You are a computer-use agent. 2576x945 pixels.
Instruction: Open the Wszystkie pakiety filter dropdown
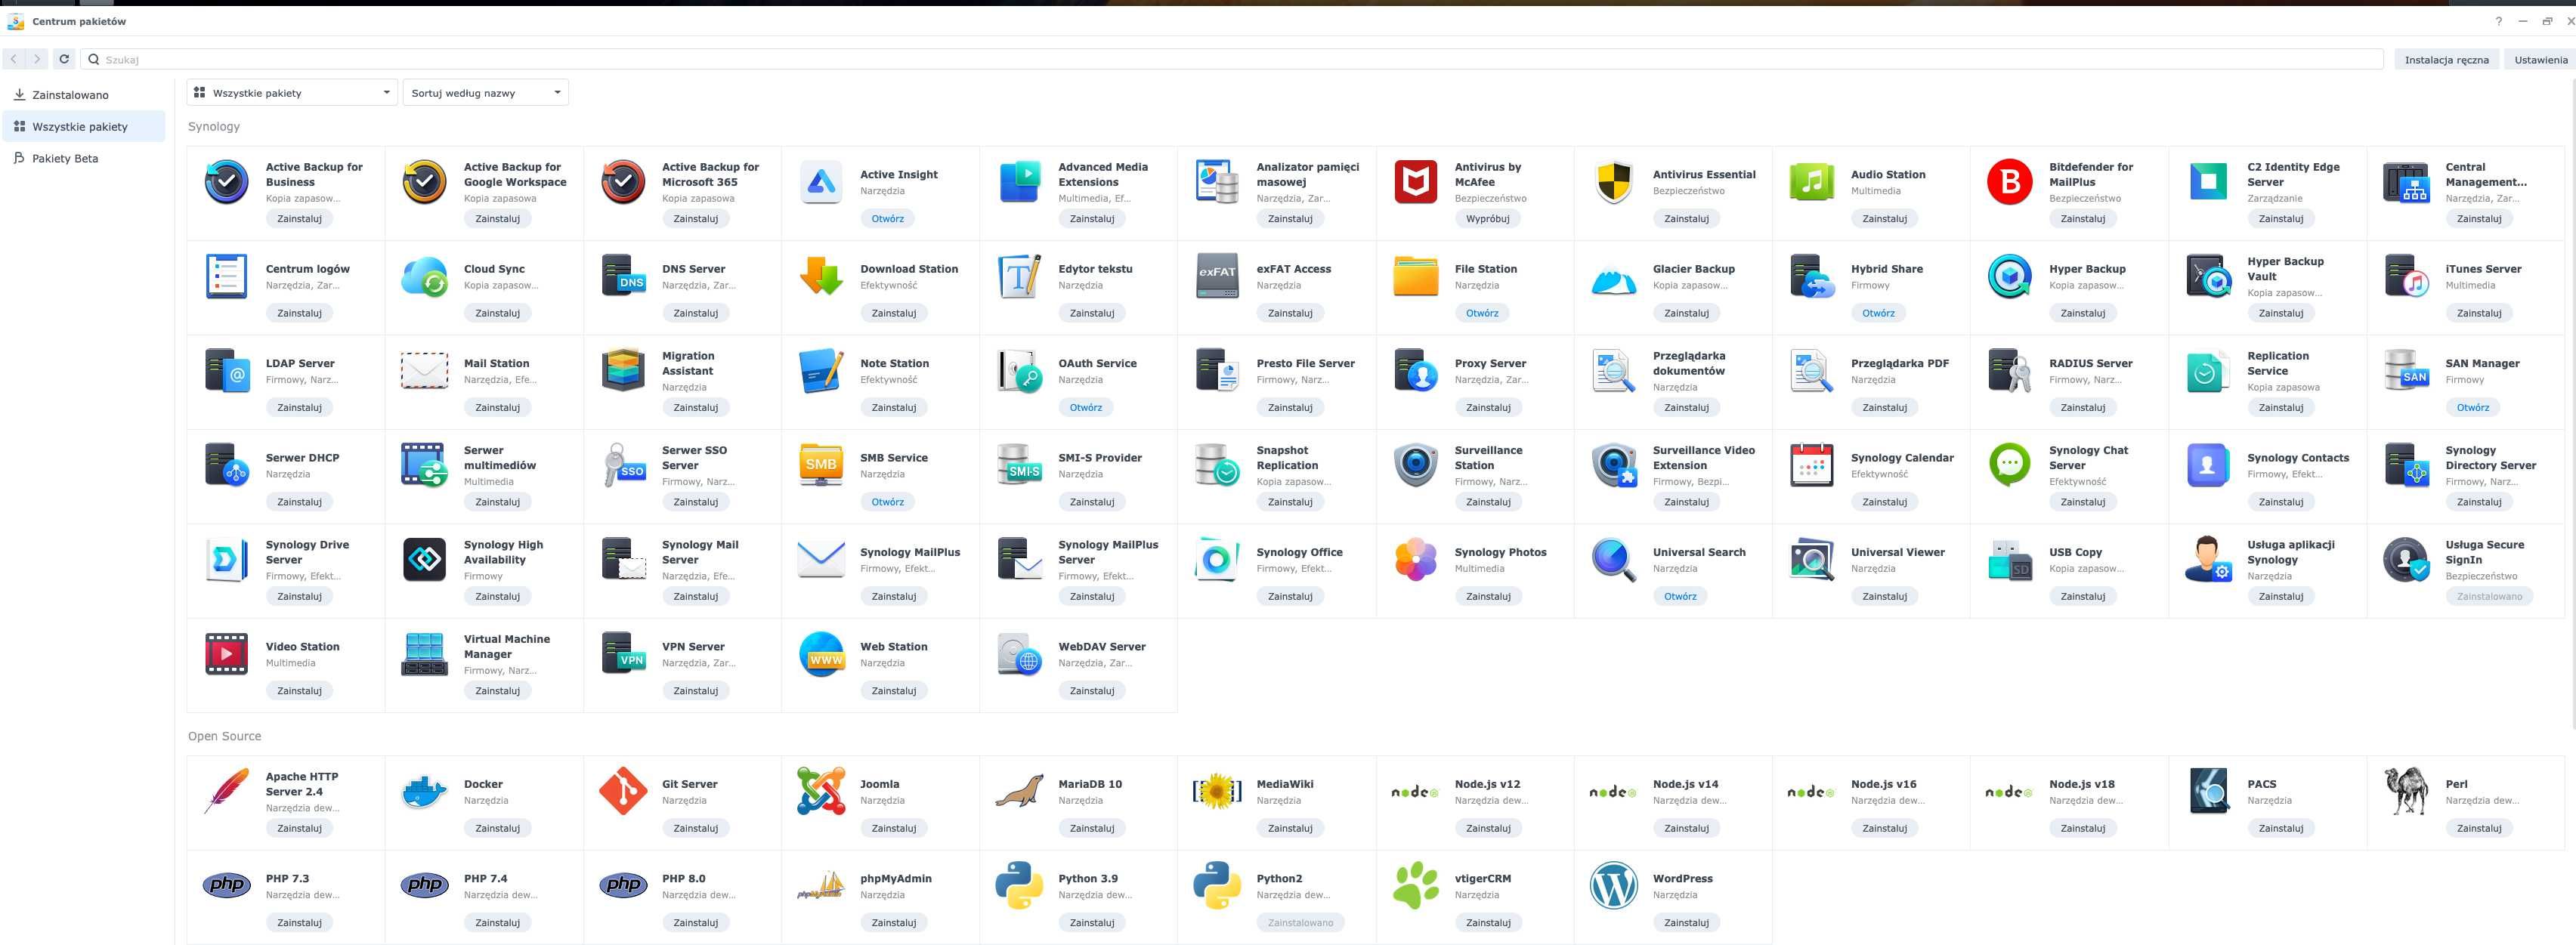292,93
